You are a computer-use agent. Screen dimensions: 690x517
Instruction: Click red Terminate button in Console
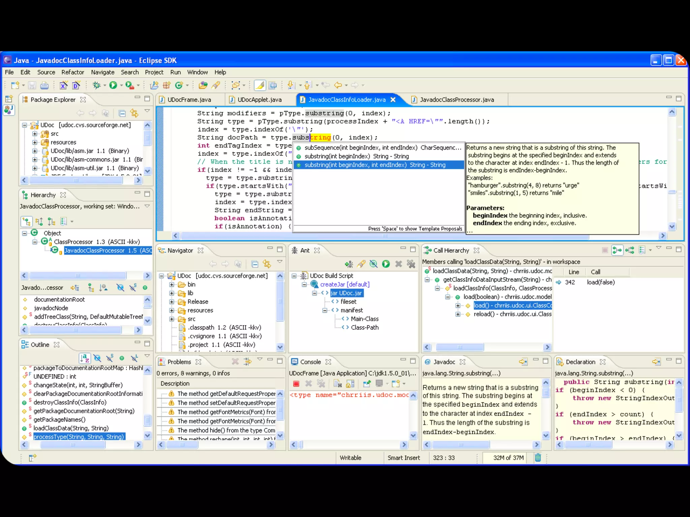296,384
